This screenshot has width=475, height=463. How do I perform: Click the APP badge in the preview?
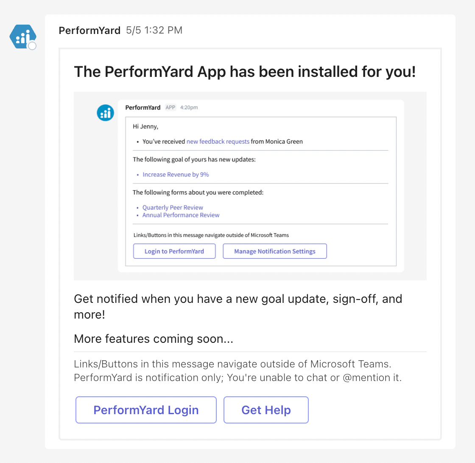[x=170, y=107]
